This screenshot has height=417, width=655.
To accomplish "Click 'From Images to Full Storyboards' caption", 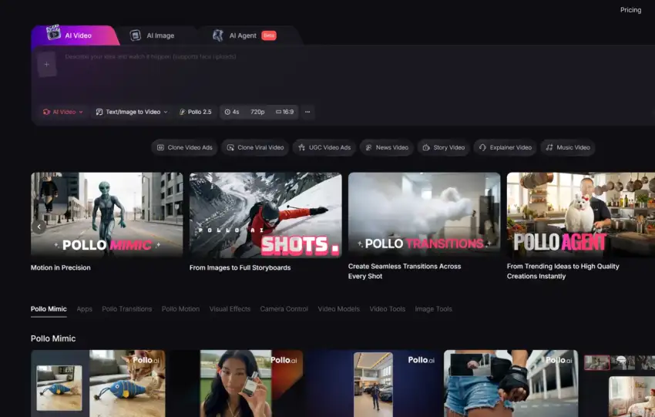I will 240,267.
